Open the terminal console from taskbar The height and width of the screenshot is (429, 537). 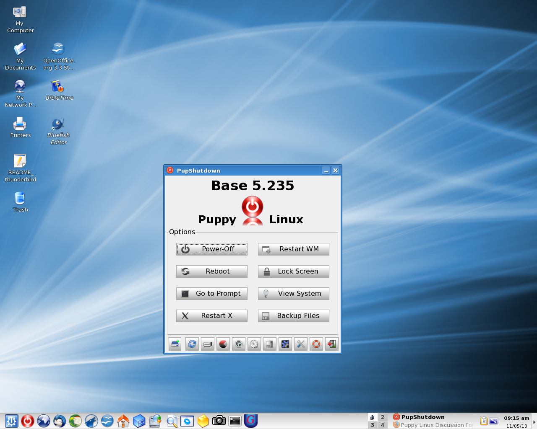pos(235,421)
